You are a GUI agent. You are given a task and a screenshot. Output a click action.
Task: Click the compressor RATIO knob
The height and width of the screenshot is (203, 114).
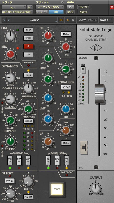tap(10, 78)
